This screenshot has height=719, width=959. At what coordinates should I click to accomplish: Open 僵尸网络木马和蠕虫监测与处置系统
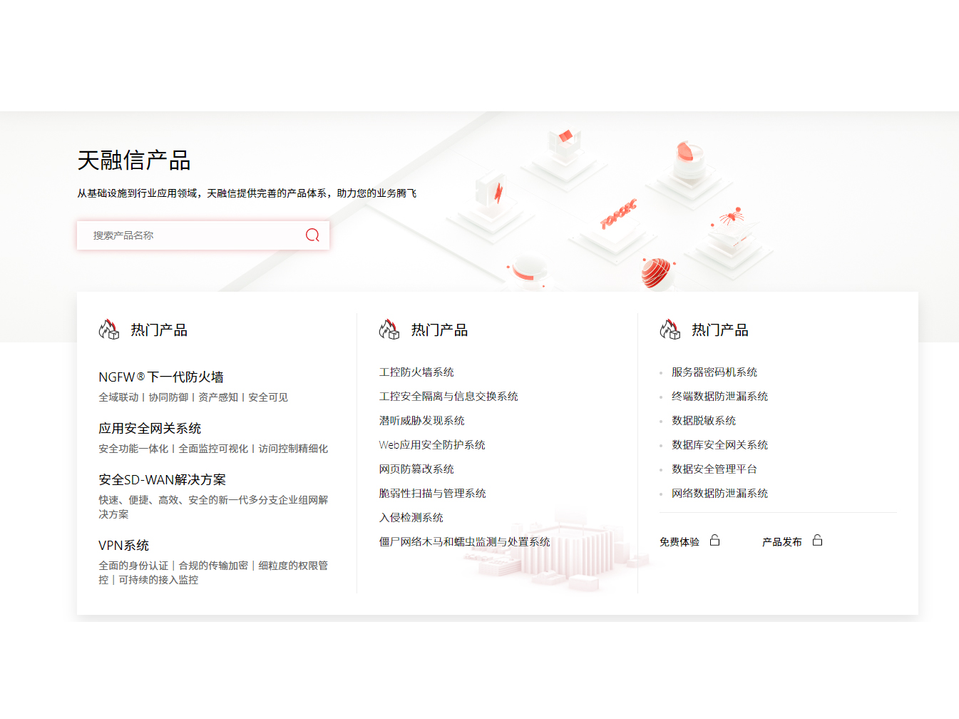point(464,542)
